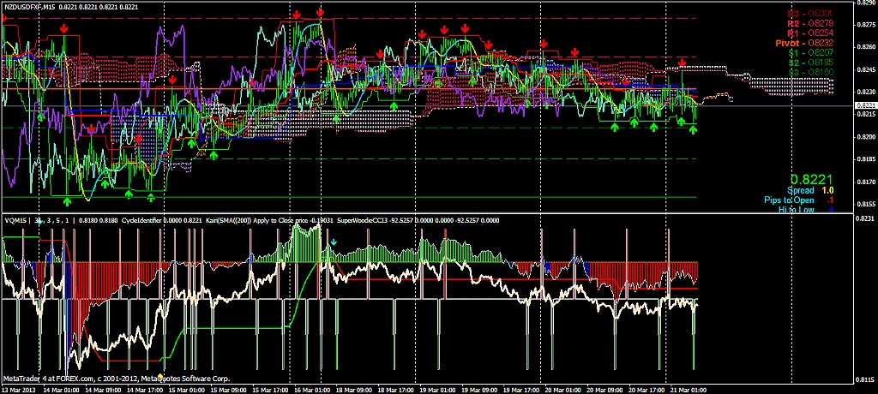
Task: Click the S2 support level label
Action: point(809,62)
